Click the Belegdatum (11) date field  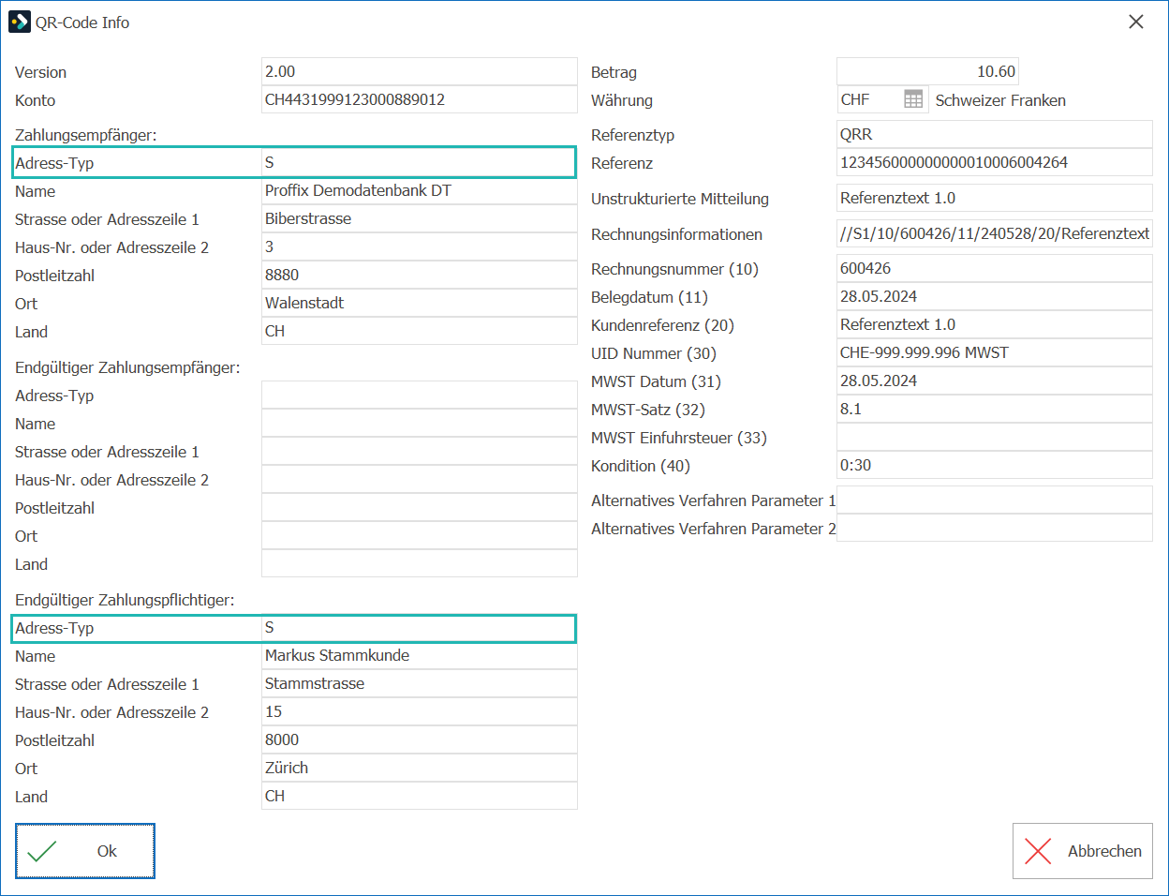[995, 296]
